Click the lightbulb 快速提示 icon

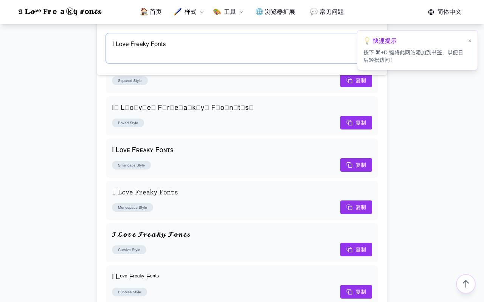pos(367,41)
